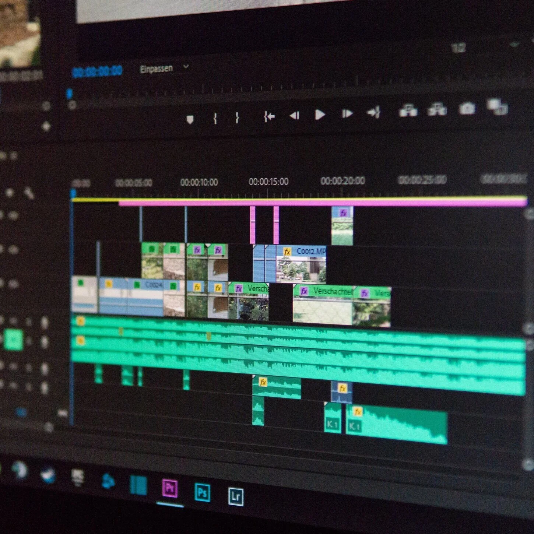Viewport: 534px width, 534px height.
Task: Click the blue 00:00:00:00 program timecode
Action: (x=97, y=71)
